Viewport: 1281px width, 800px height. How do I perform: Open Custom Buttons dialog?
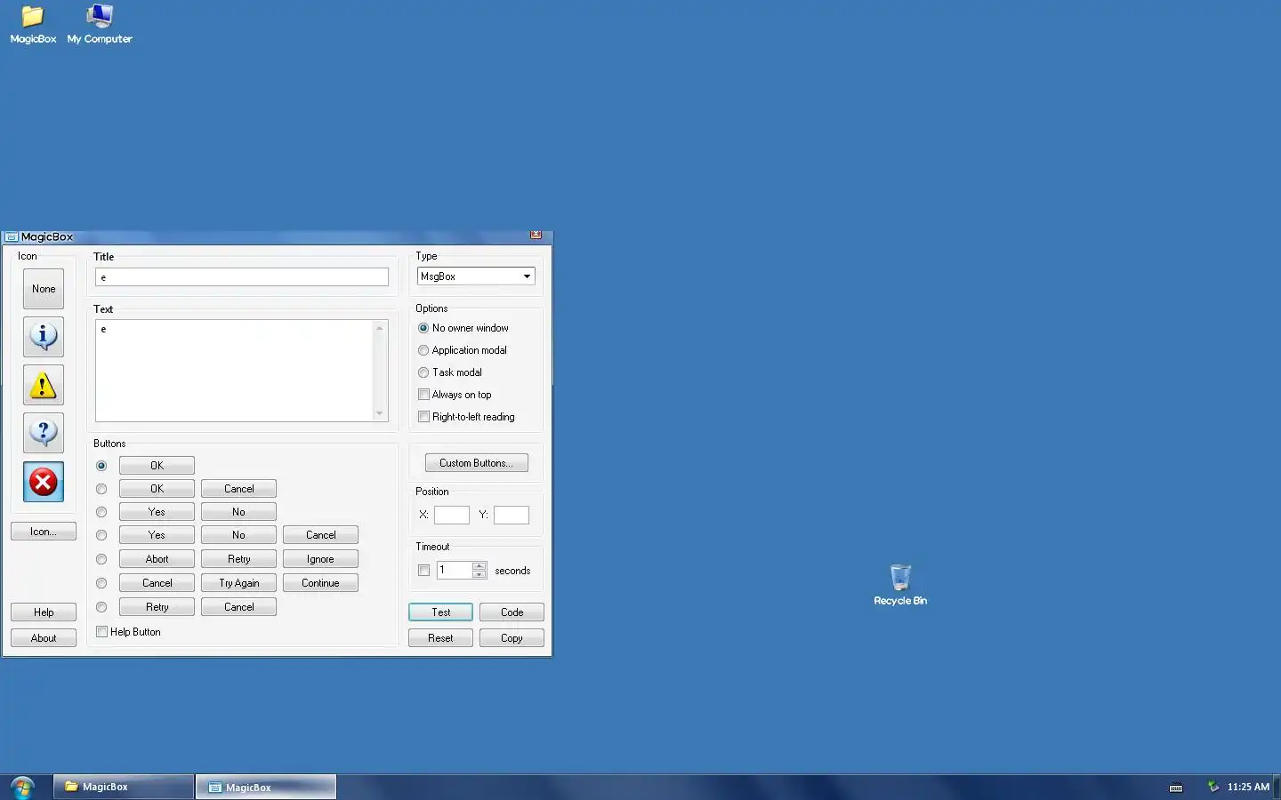point(476,463)
